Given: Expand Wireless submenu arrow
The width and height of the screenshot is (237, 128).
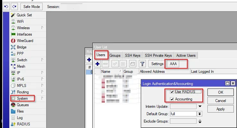Looking at the screenshot, I should tap(42, 28).
